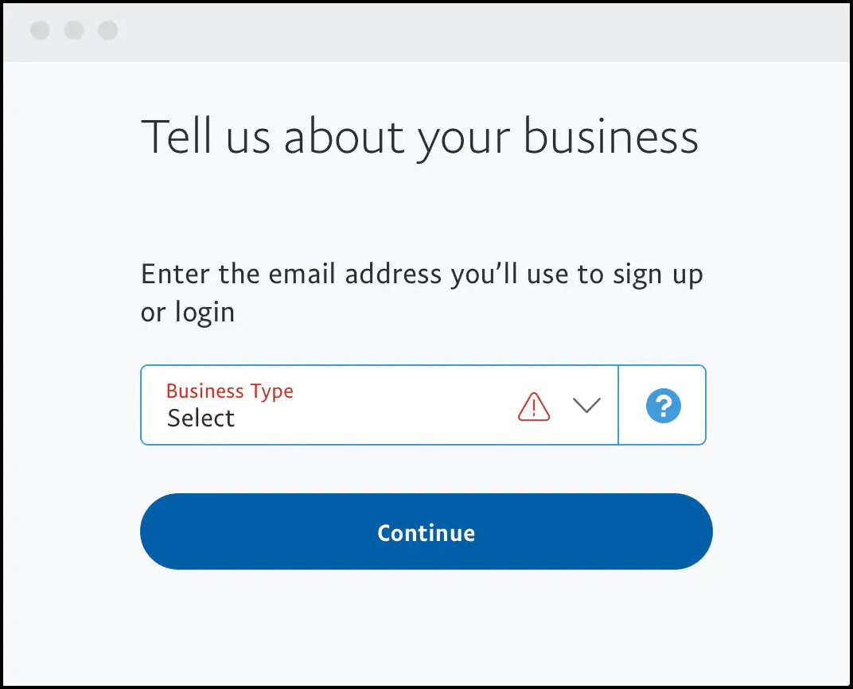
Task: Click the word "Tell" in the heading
Action: 176,136
